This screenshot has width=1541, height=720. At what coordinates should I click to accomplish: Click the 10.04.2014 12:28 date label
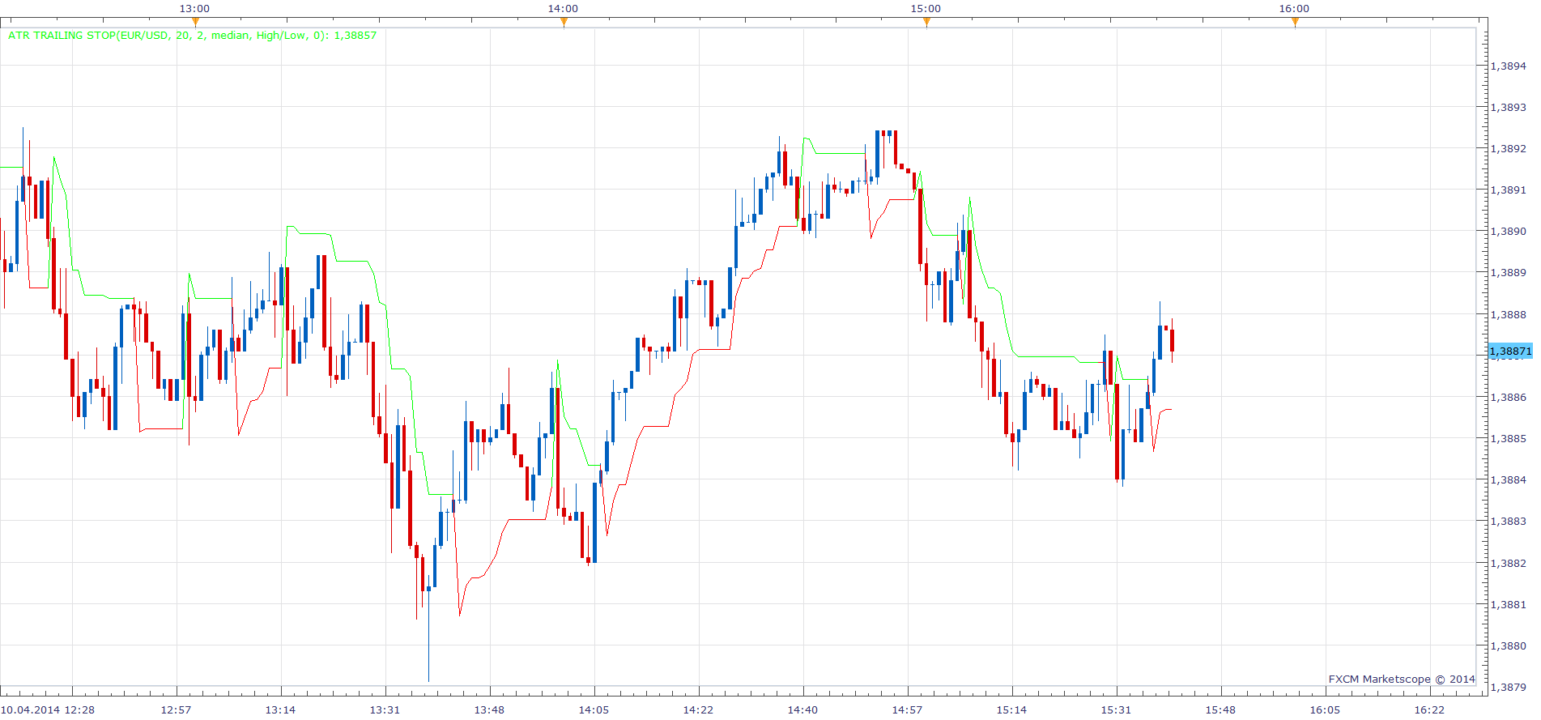click(48, 710)
